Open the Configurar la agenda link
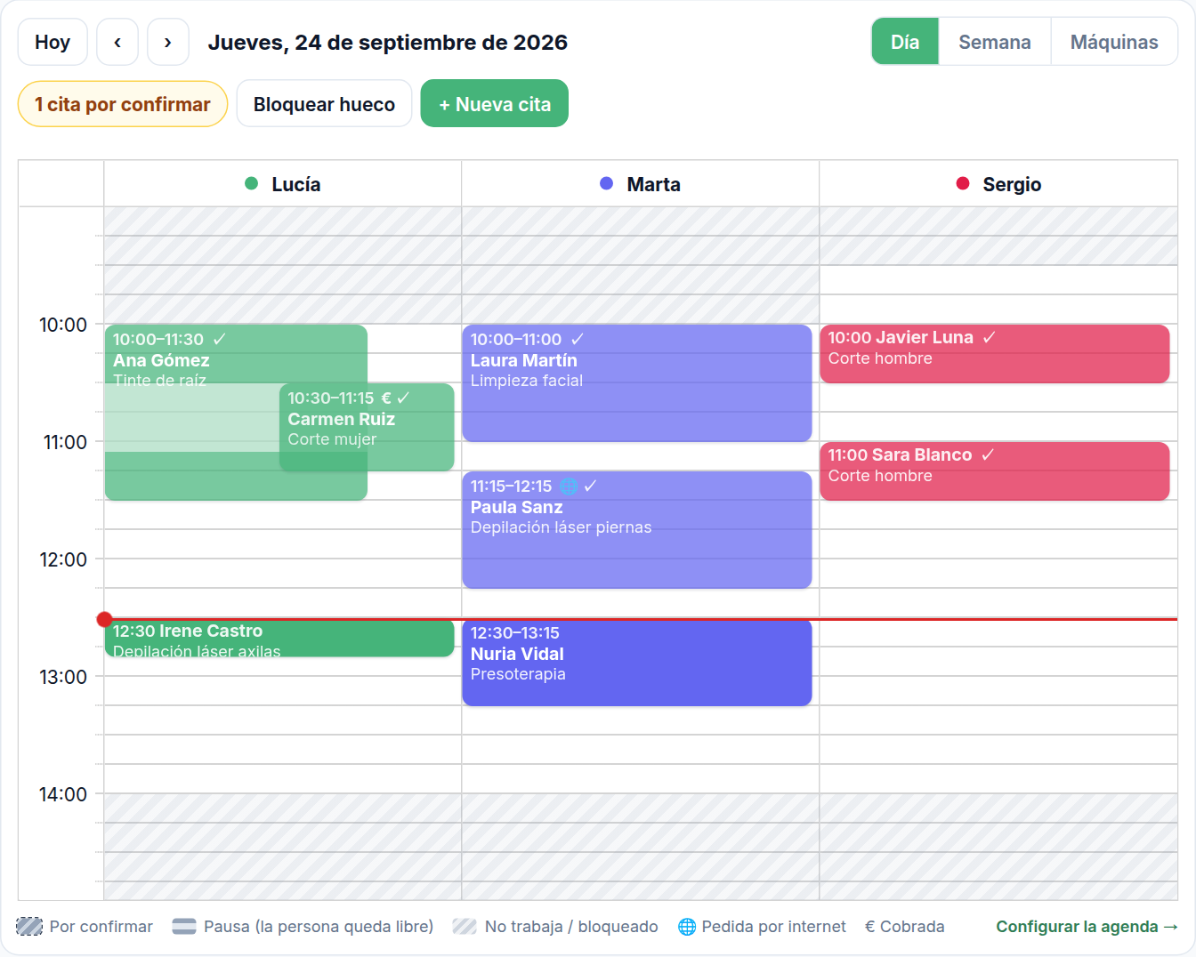This screenshot has height=957, width=1196. 1087,927
